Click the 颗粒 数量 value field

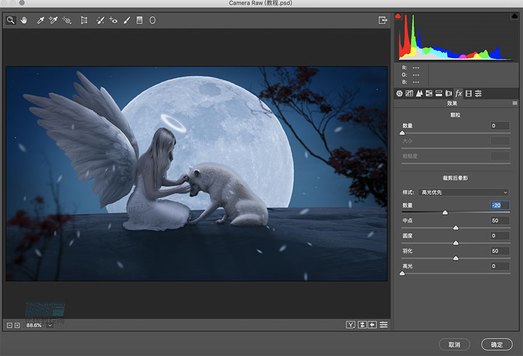click(500, 126)
